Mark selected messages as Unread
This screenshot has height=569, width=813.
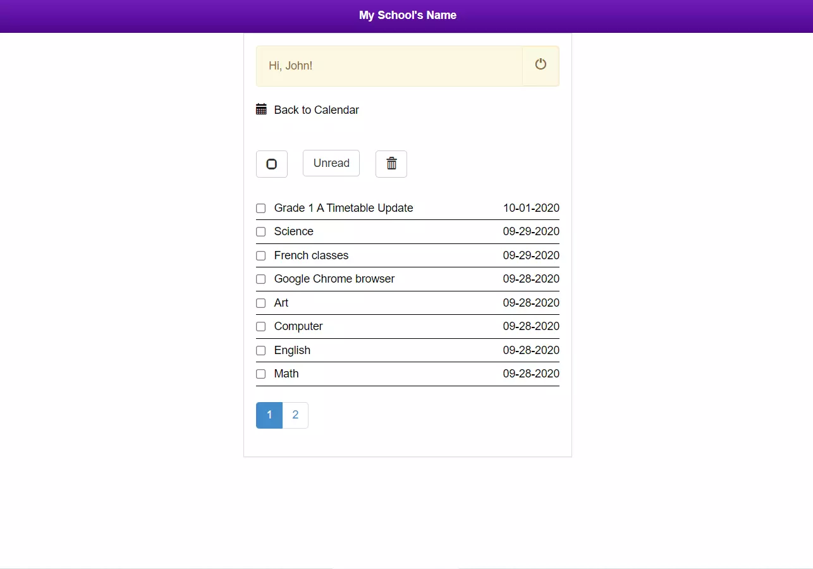click(331, 163)
